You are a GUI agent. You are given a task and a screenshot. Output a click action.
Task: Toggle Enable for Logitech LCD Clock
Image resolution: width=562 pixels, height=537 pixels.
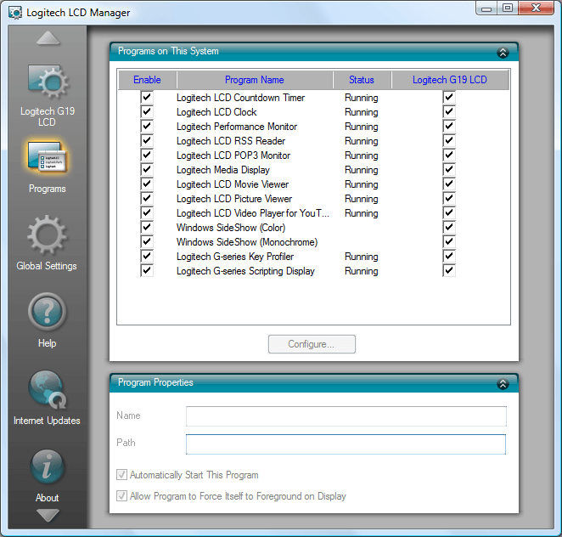(147, 111)
